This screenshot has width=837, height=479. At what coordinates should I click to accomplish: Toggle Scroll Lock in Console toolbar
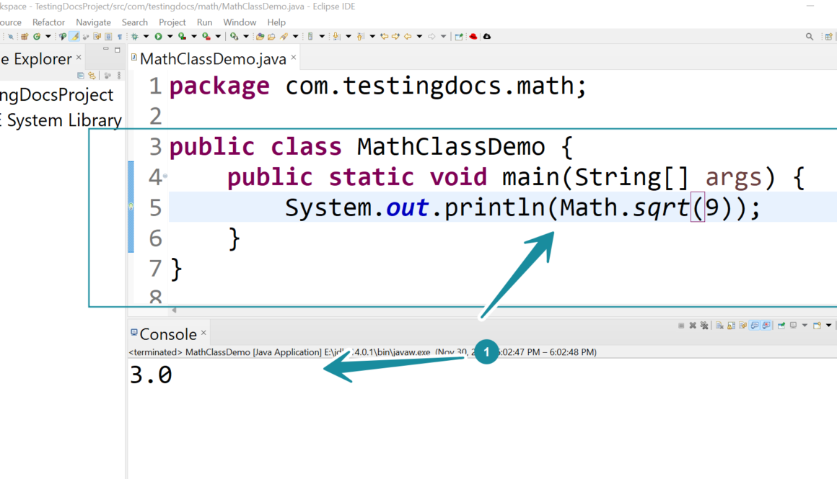point(730,326)
